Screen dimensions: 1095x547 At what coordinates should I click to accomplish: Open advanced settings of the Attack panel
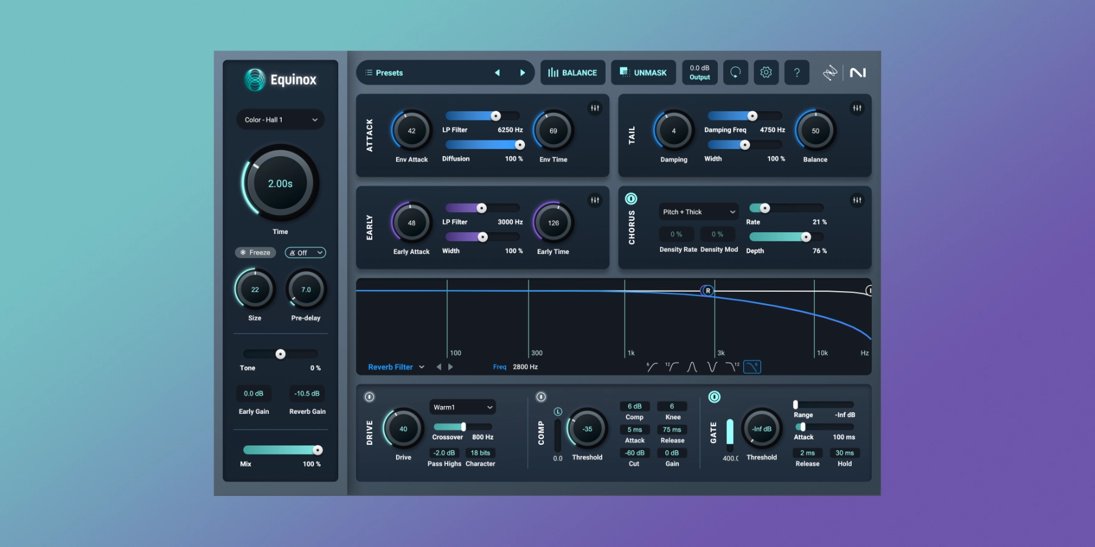coord(594,108)
